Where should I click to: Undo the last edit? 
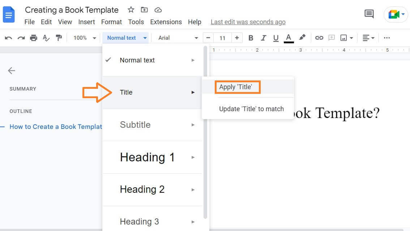pos(8,38)
